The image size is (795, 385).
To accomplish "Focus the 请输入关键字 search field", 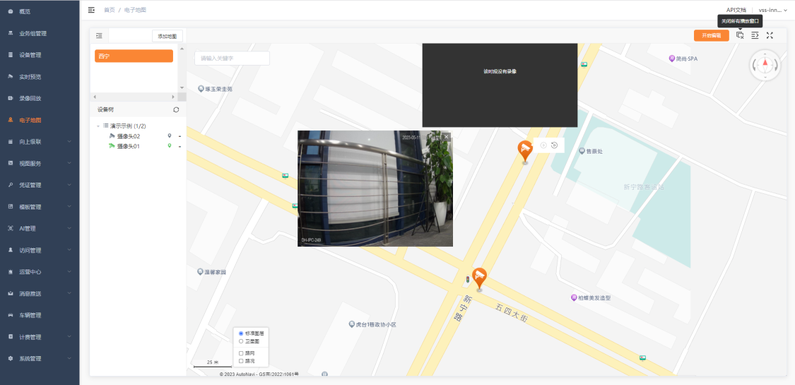I will coord(232,59).
